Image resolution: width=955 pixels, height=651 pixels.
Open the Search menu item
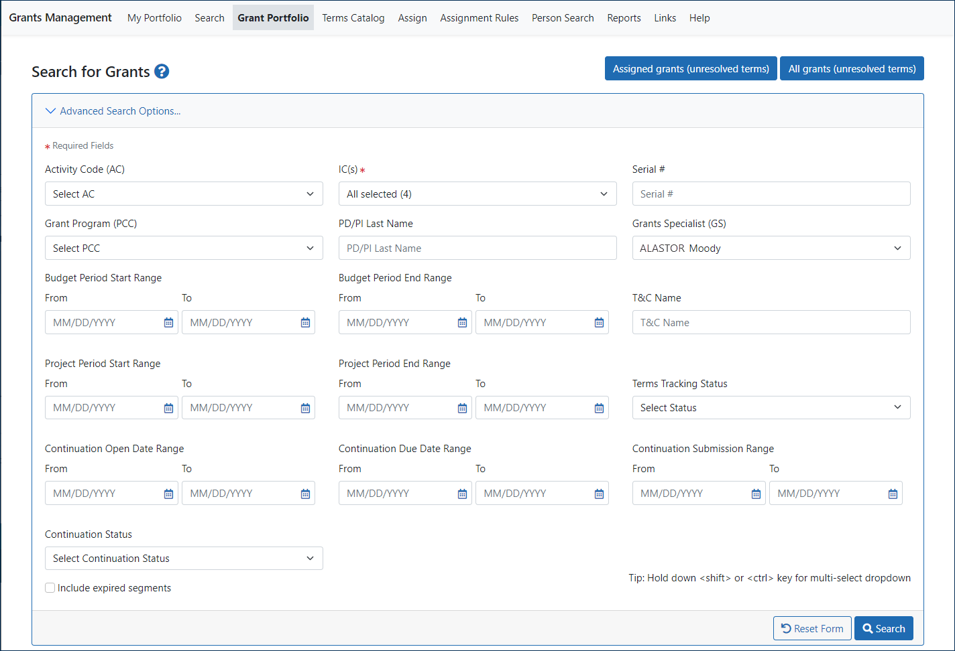(x=209, y=18)
